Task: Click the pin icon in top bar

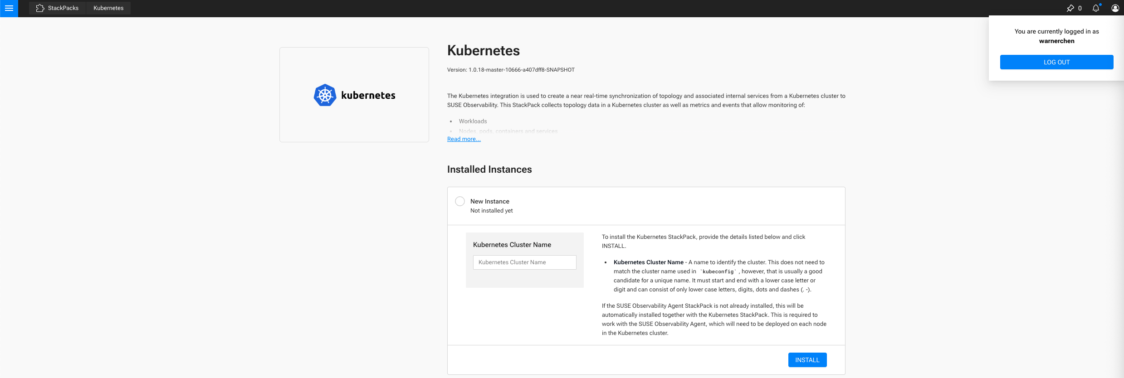Action: click(x=1070, y=8)
